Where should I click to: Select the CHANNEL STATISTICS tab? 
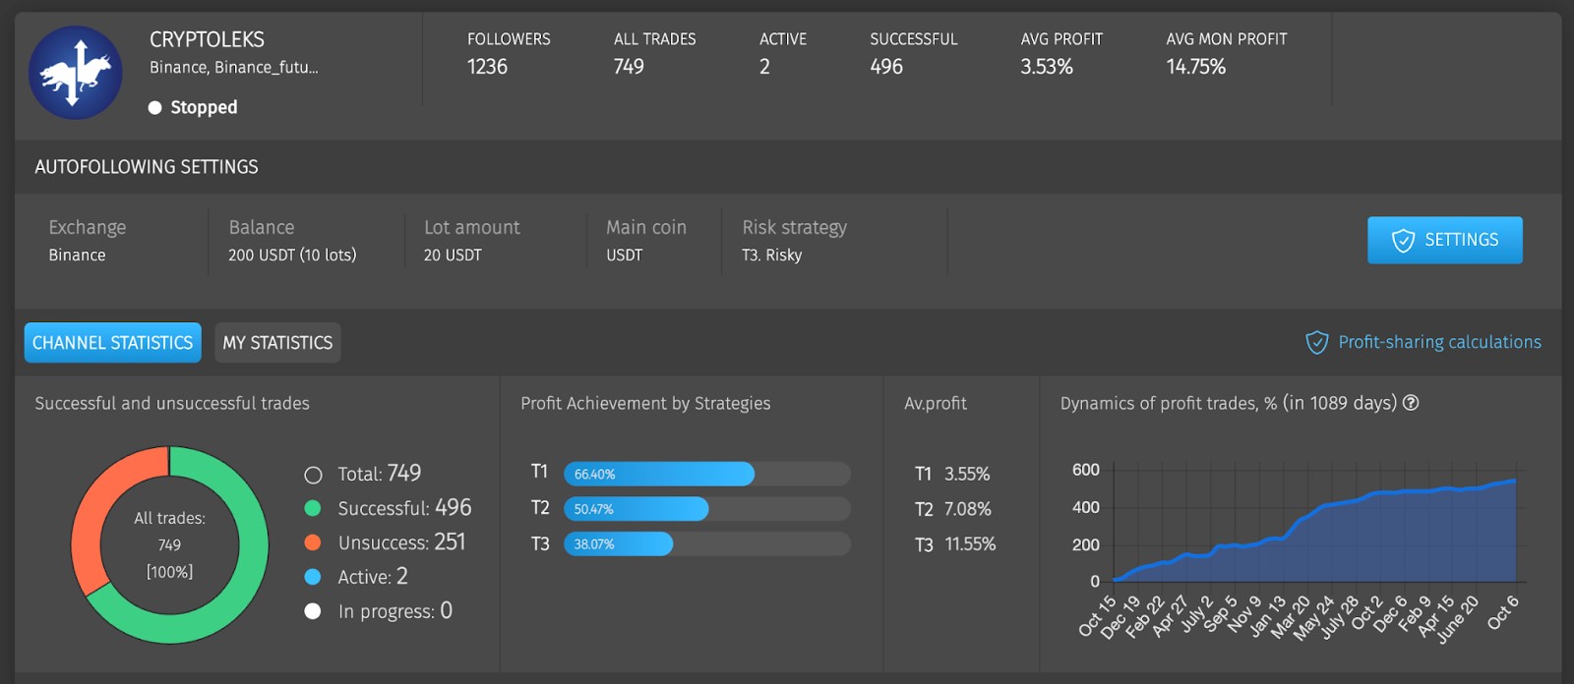112,343
